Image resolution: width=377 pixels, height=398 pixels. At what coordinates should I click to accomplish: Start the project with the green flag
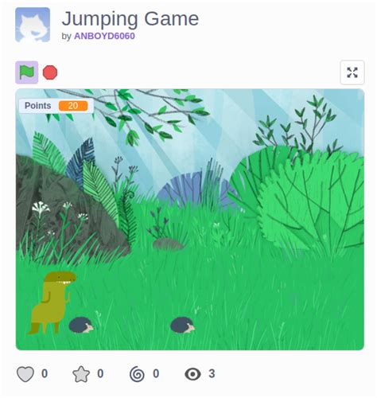(27, 72)
